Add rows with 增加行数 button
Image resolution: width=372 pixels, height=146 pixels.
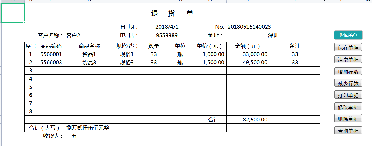(348, 72)
